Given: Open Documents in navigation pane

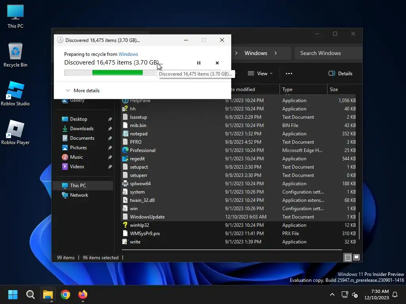Looking at the screenshot, I should [82, 138].
